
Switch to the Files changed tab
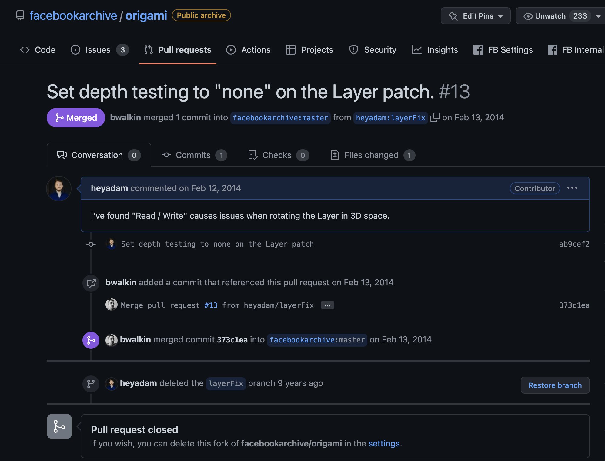[x=373, y=155]
